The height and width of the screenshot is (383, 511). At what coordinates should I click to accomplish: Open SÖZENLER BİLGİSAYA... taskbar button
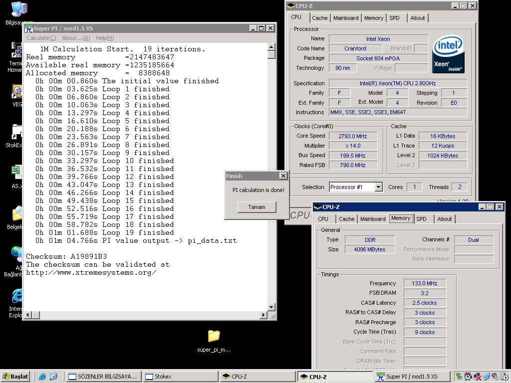[104, 377]
